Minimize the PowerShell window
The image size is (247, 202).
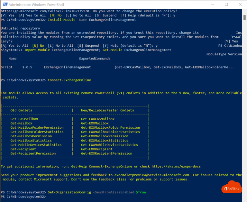[x=211, y=5]
